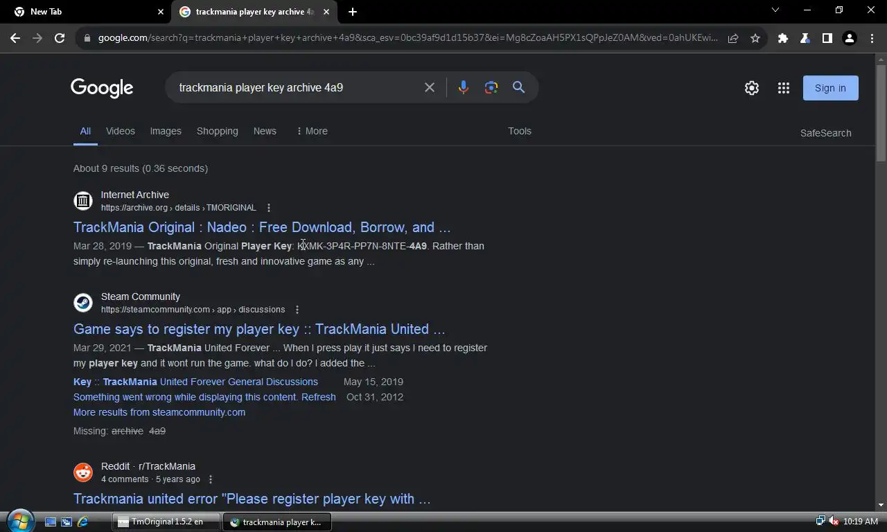Screen dimensions: 887x532
Task: Open Key TrackMania United Forever General Discussions
Action: (x=195, y=382)
